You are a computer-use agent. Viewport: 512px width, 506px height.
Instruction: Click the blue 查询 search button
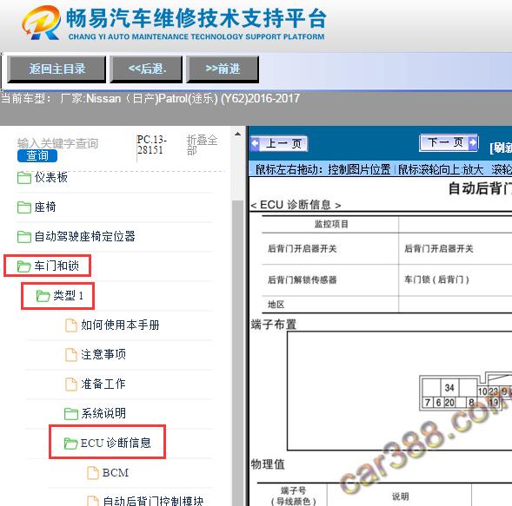point(37,155)
